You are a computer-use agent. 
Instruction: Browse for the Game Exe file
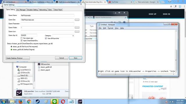pyautogui.click(x=77, y=20)
